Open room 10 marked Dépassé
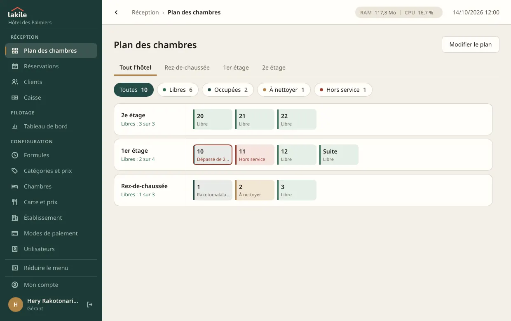Screen dimensions: 511x321 213,155
